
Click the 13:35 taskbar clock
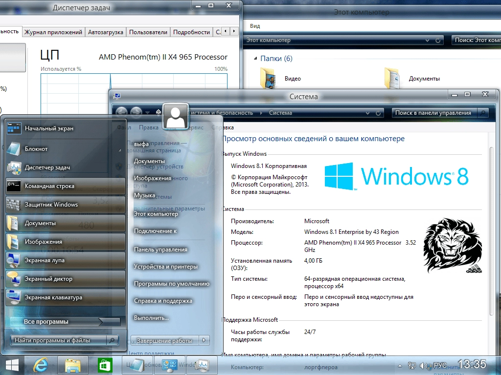point(472,364)
